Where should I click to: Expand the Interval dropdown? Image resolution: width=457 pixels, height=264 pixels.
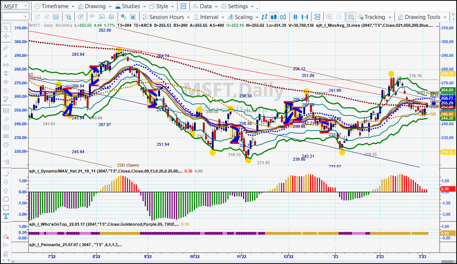point(223,17)
